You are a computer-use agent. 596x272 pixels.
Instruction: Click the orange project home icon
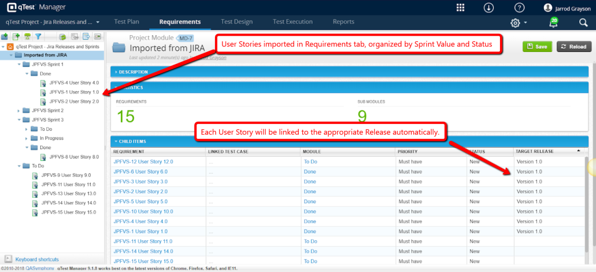(10, 47)
